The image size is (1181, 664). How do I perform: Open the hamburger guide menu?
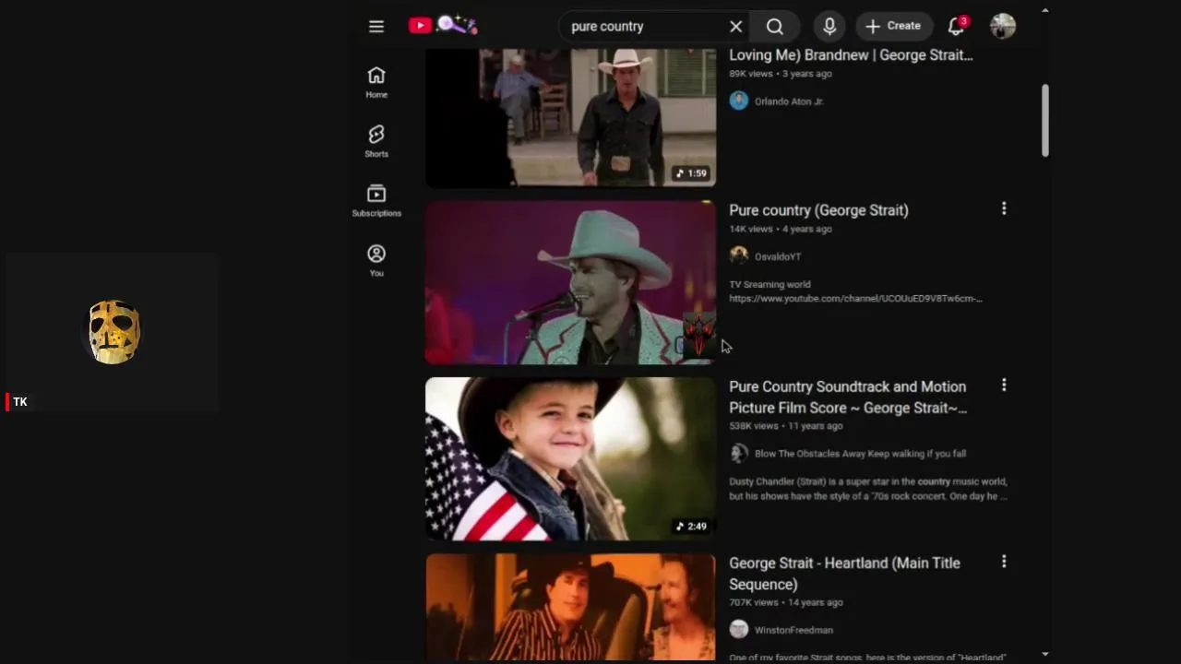(376, 27)
